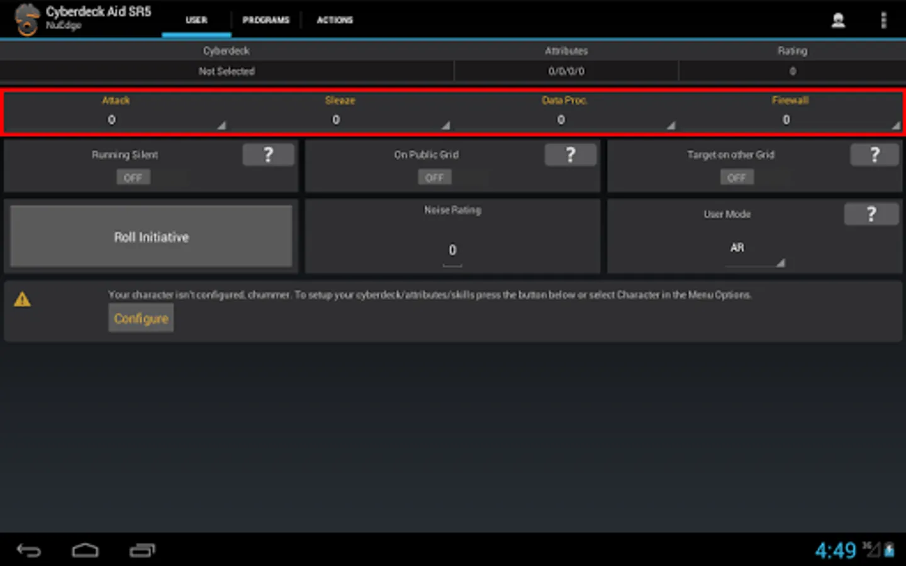Switch to the ACTIONS tab
Viewport: 906px width, 566px height.
335,20
